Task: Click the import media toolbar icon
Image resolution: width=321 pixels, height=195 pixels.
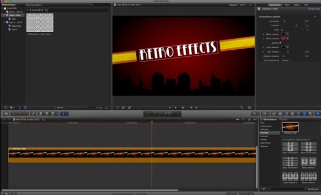Action: (x=6, y=114)
